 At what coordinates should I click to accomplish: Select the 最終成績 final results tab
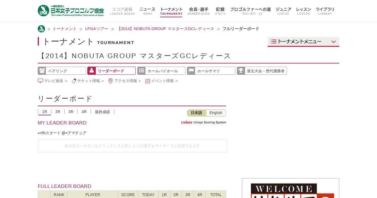tap(102, 112)
